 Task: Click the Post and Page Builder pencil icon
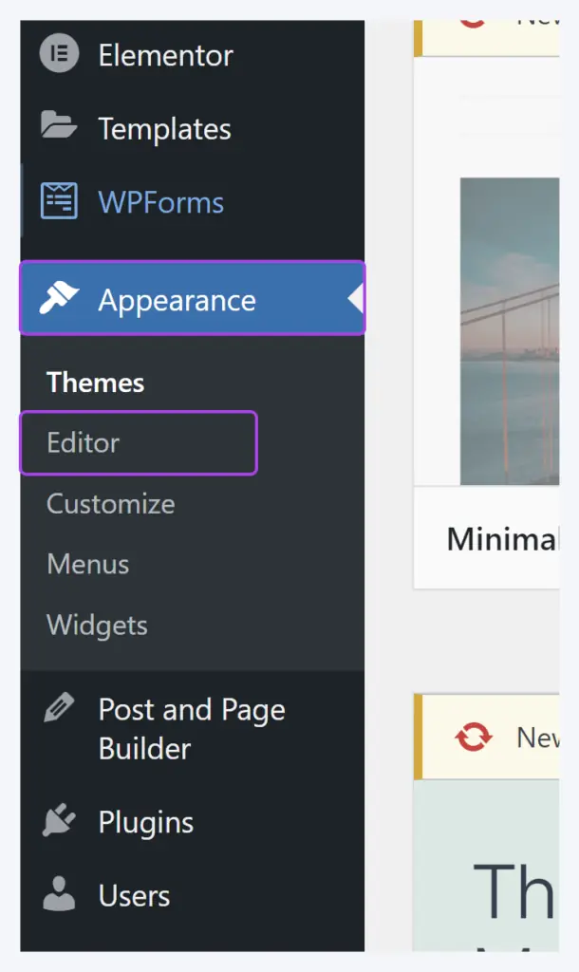(x=59, y=707)
